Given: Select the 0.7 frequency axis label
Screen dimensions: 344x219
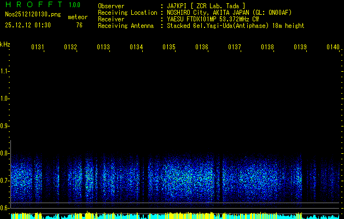Looking at the screenshot, I should coord(5,181).
